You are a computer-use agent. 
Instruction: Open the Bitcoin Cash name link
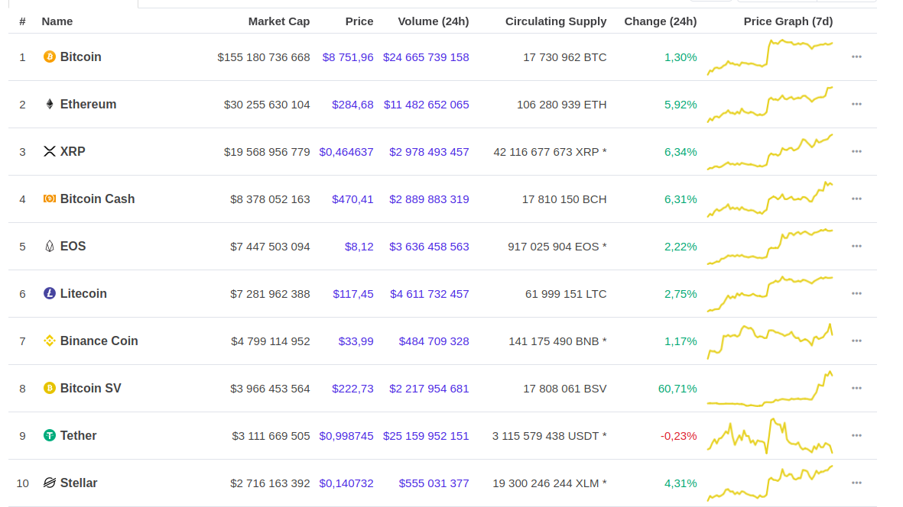[97, 199]
